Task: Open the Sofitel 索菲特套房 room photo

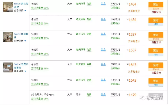Action: click(x=8, y=7)
